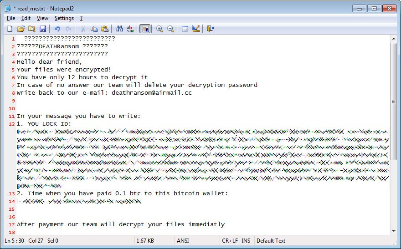The image size is (401, 249).
Task: Toggle INS insert mode in status bar
Action: click(x=246, y=240)
